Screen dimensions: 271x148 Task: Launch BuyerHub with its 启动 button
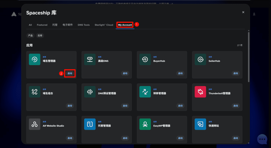point(180,73)
